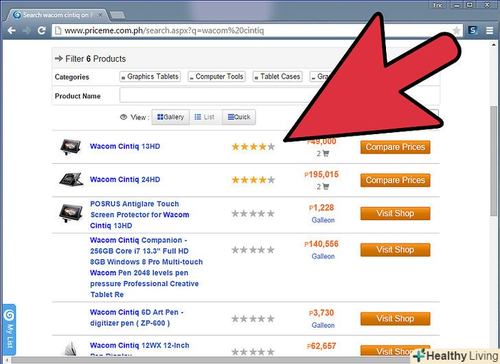Select the 'Search wacom cintiq' tab
Screen dimensions: 500x364
[x=58, y=15]
